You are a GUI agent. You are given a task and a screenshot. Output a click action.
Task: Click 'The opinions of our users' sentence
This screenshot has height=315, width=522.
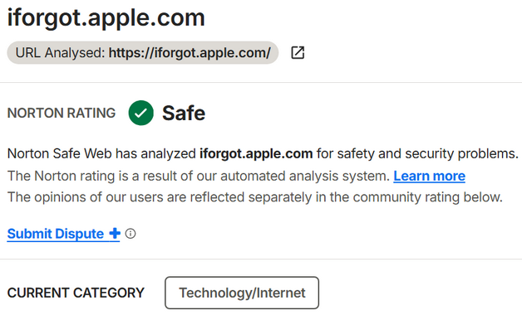pyautogui.click(x=255, y=197)
